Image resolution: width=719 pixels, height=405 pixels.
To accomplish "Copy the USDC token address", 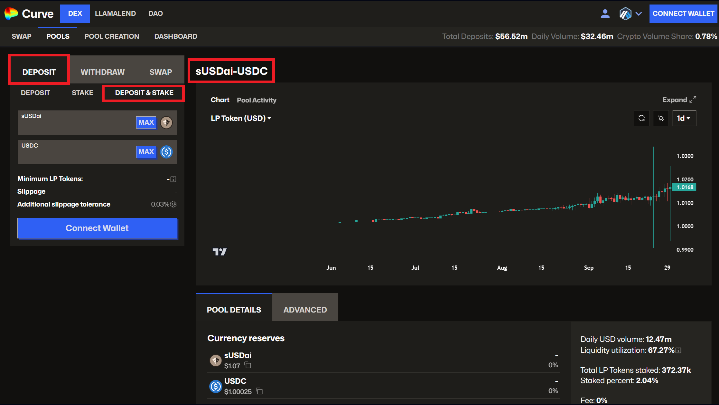I will point(259,391).
